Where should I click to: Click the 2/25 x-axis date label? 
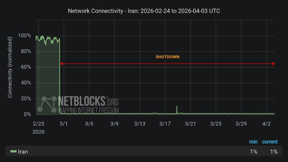click(x=38, y=124)
